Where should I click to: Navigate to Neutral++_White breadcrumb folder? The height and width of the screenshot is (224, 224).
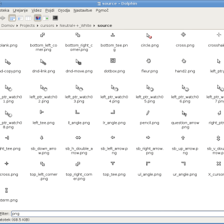(76, 26)
